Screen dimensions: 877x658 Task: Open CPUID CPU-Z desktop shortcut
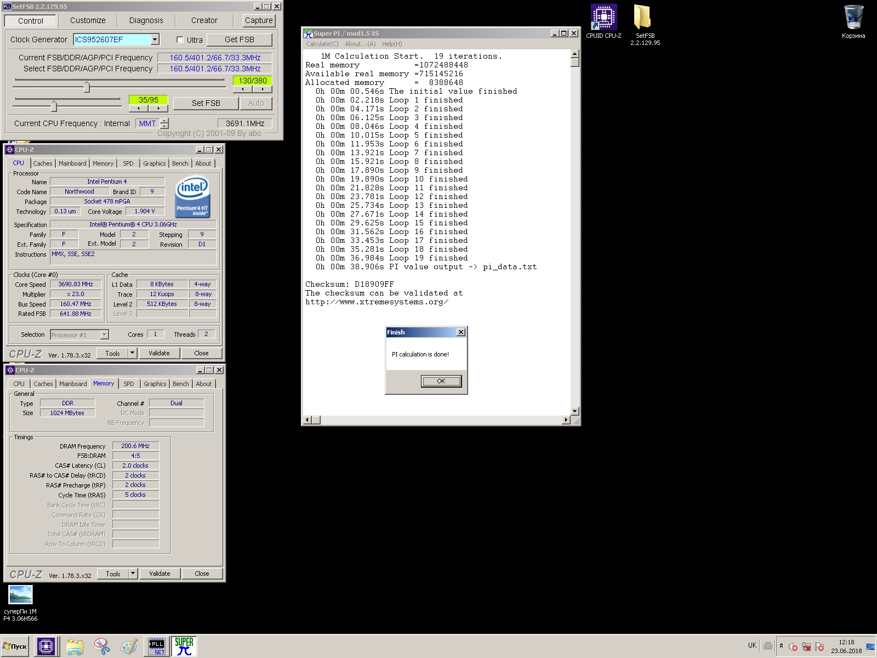click(x=603, y=21)
